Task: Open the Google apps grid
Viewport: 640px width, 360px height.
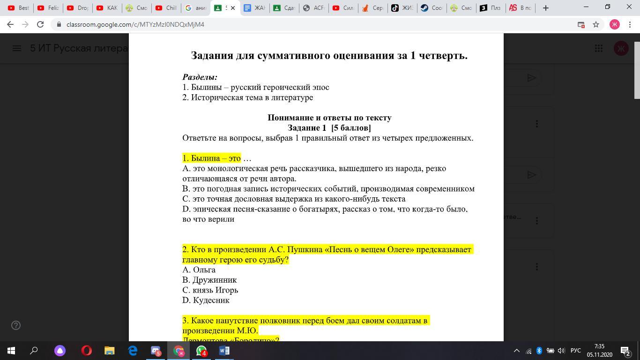Action: [x=598, y=48]
